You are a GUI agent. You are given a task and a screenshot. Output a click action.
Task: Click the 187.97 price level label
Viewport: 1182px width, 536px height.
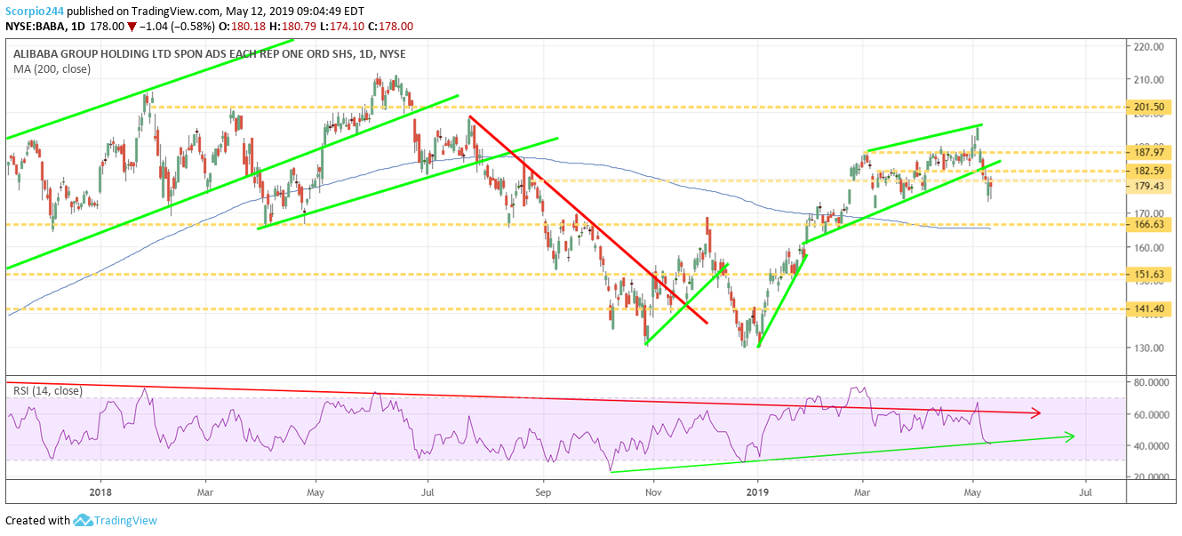(x=1151, y=153)
